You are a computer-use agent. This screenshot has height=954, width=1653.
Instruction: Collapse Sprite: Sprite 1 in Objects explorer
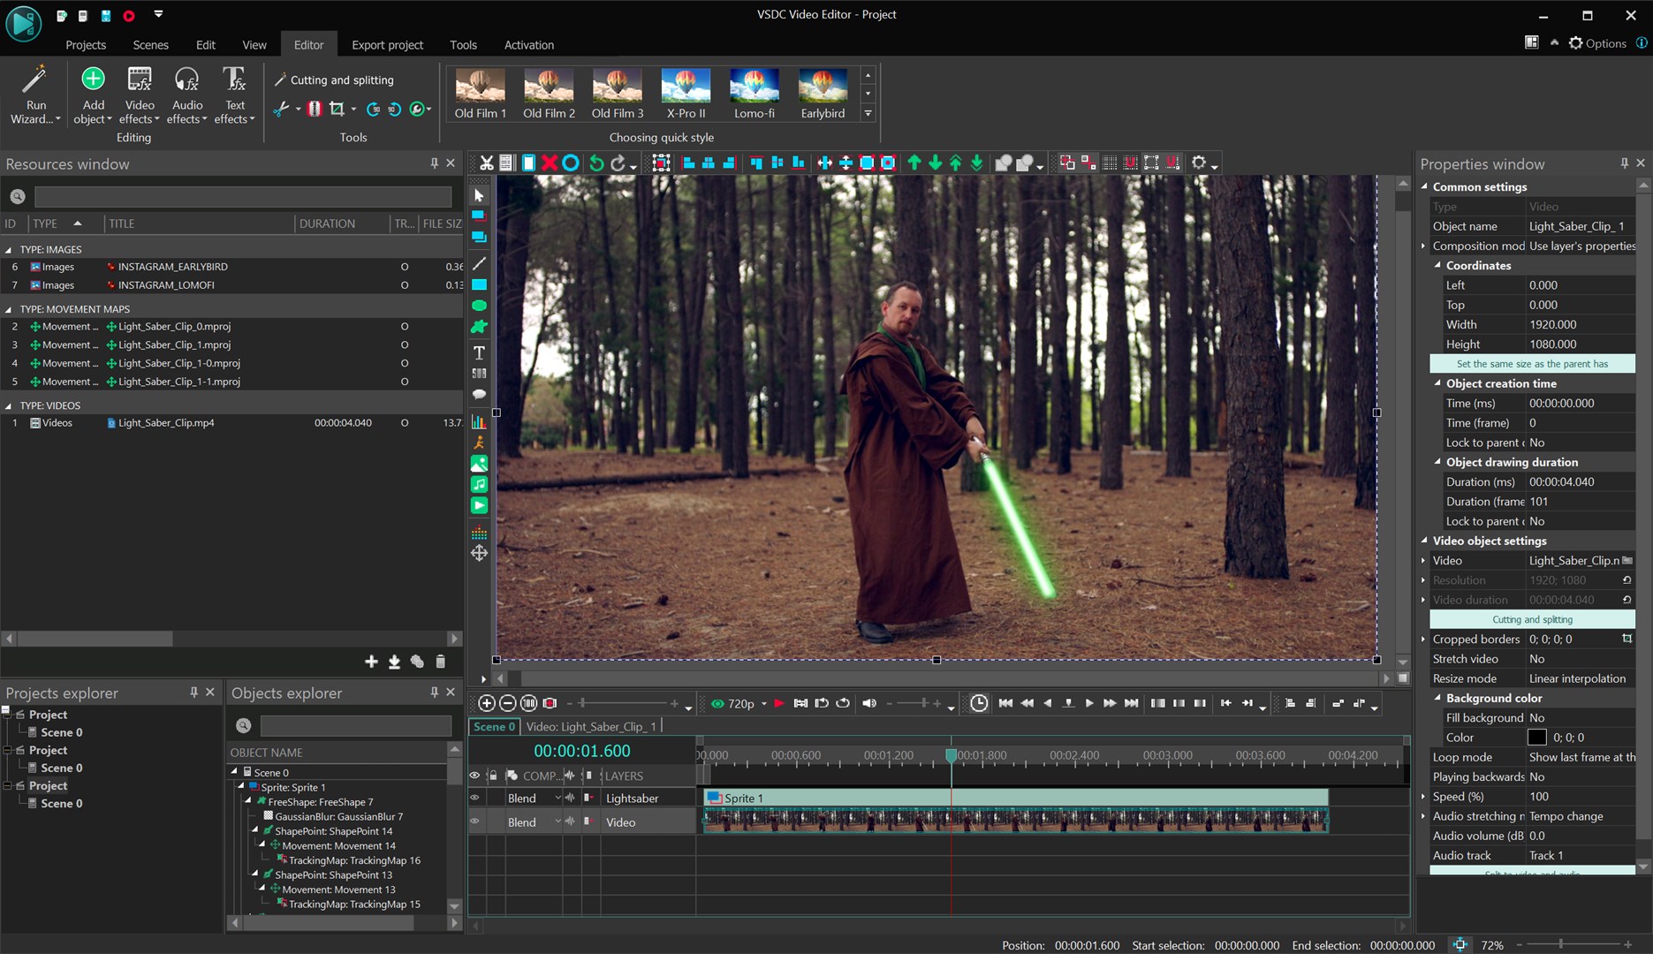click(241, 786)
